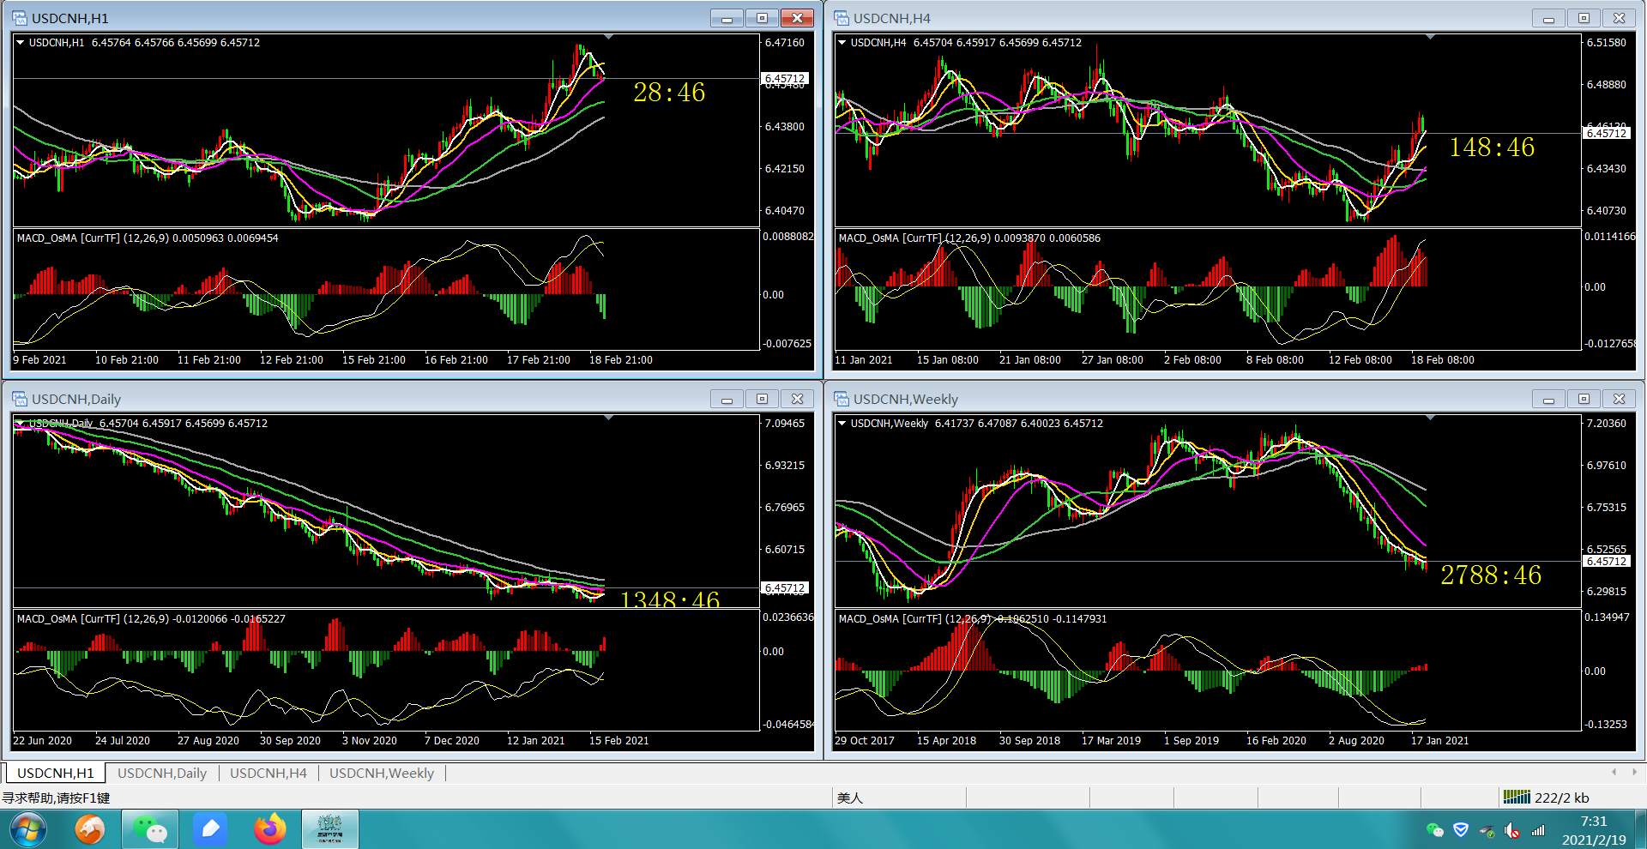Click the 美人 profile name in status bar
Viewport: 1647px width, 849px height.
(849, 798)
